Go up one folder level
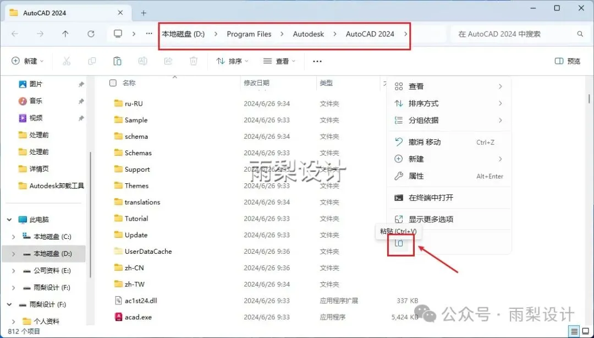 pos(65,34)
